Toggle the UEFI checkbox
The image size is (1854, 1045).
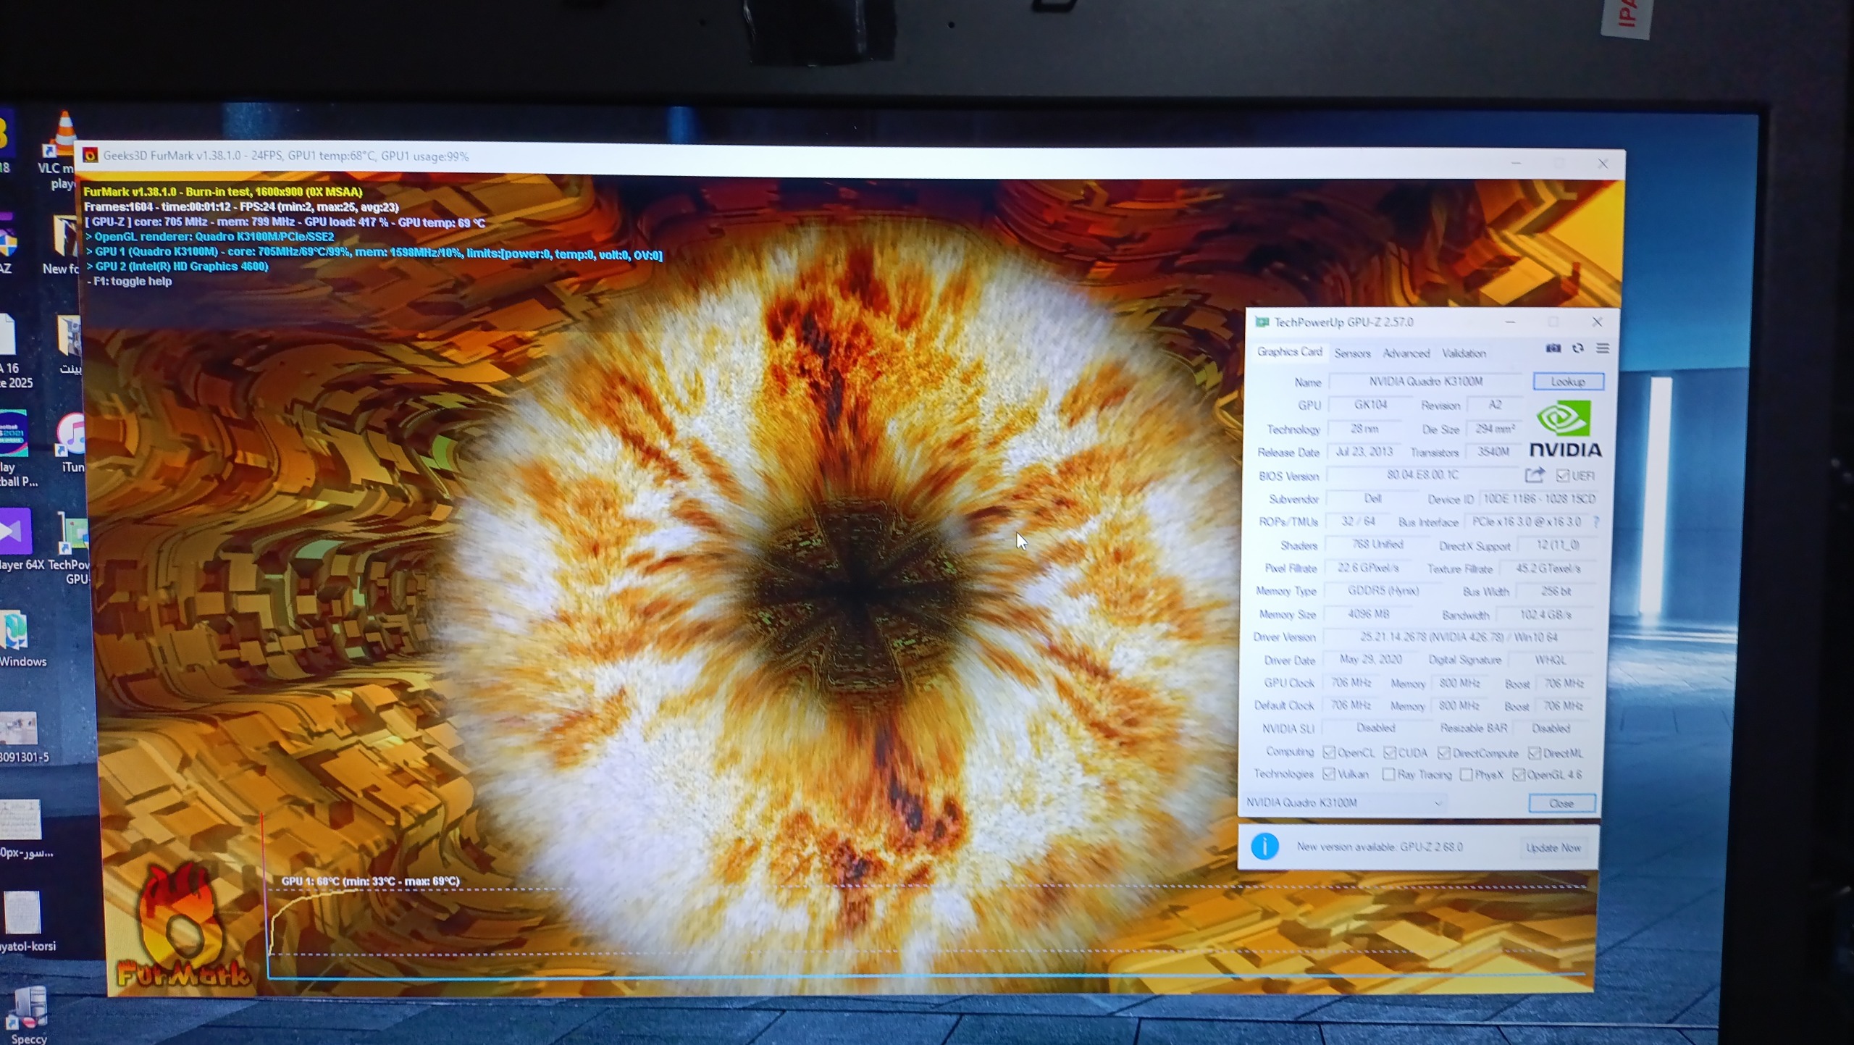click(1562, 475)
